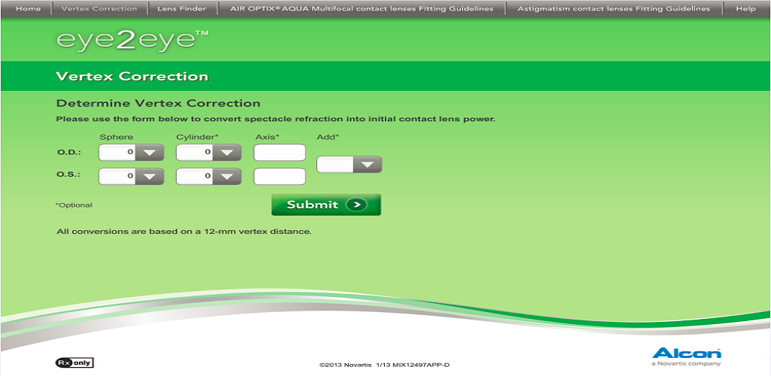Open Astigmatism contact lenses Fitting Guidelines
This screenshot has width=771, height=376.
[x=614, y=9]
